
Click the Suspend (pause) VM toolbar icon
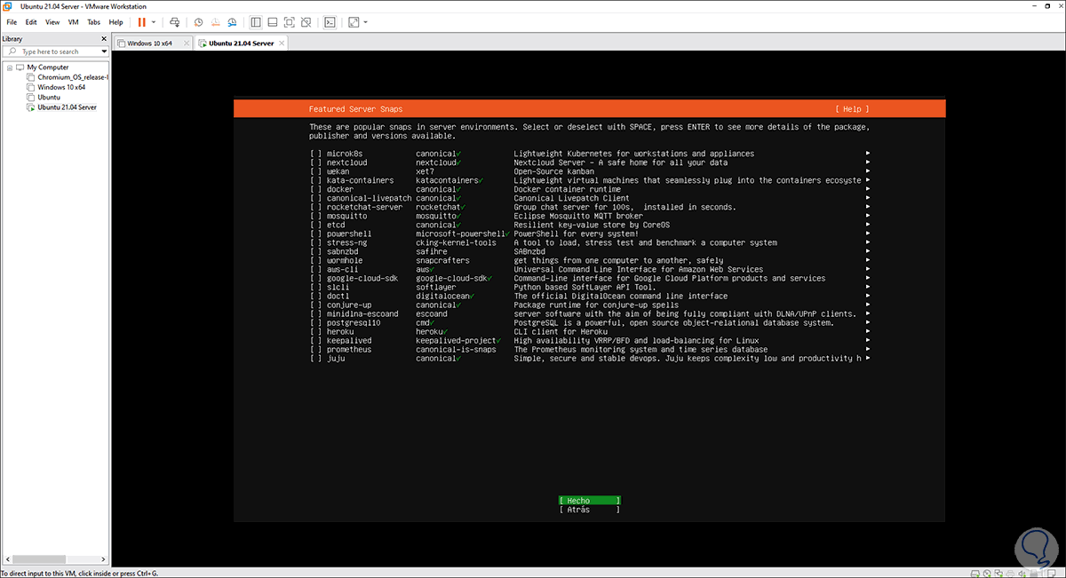(141, 21)
